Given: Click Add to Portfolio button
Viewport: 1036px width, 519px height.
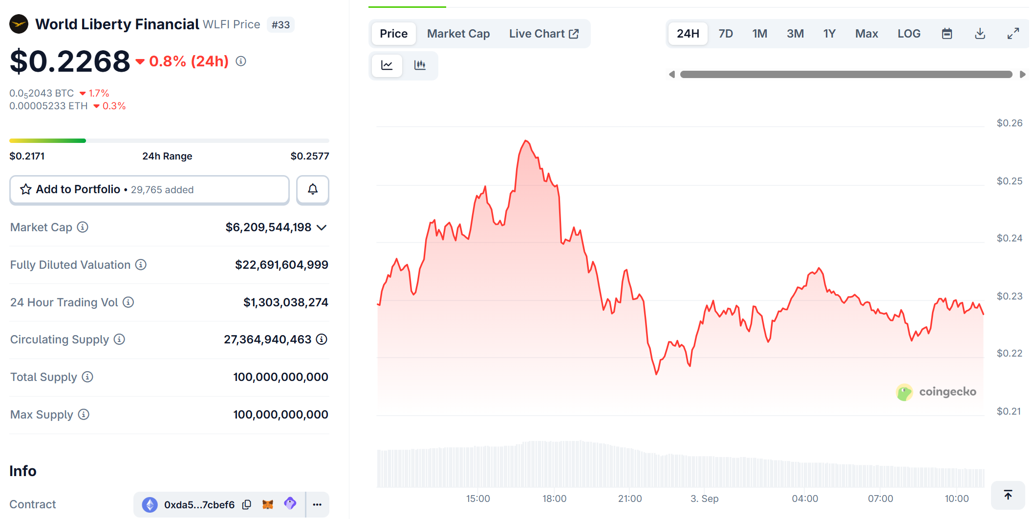Looking at the screenshot, I should pyautogui.click(x=149, y=189).
